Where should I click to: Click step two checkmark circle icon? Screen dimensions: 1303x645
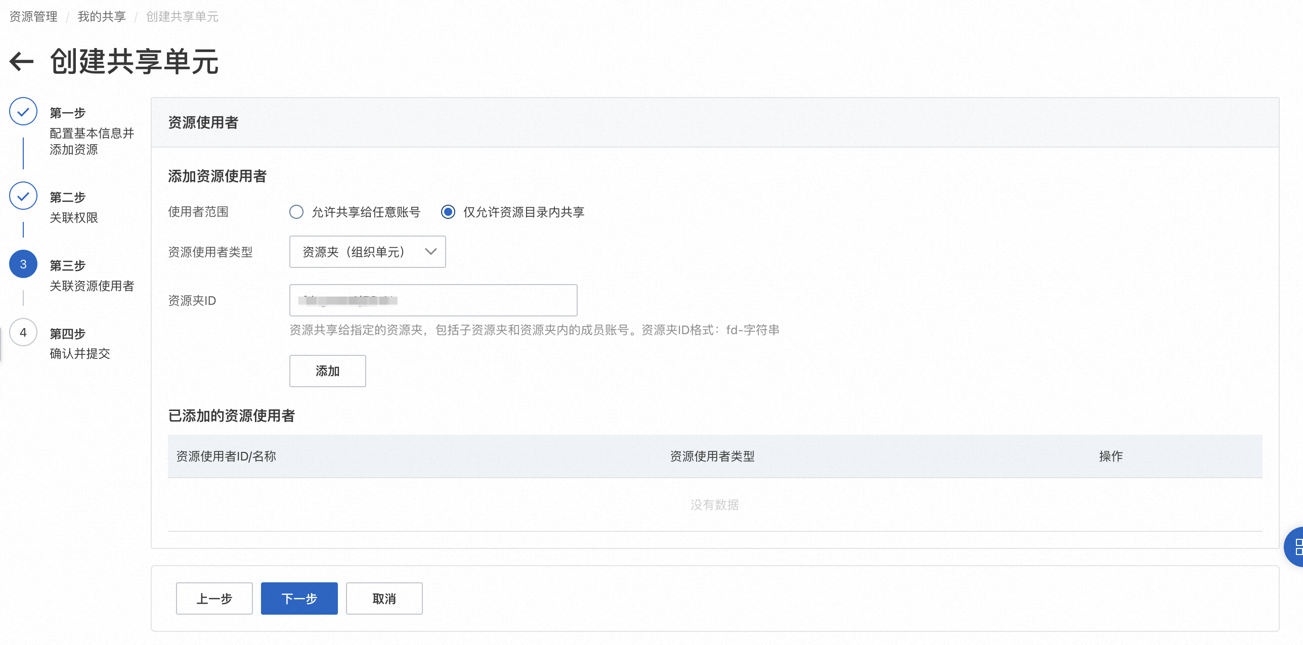[x=23, y=196]
